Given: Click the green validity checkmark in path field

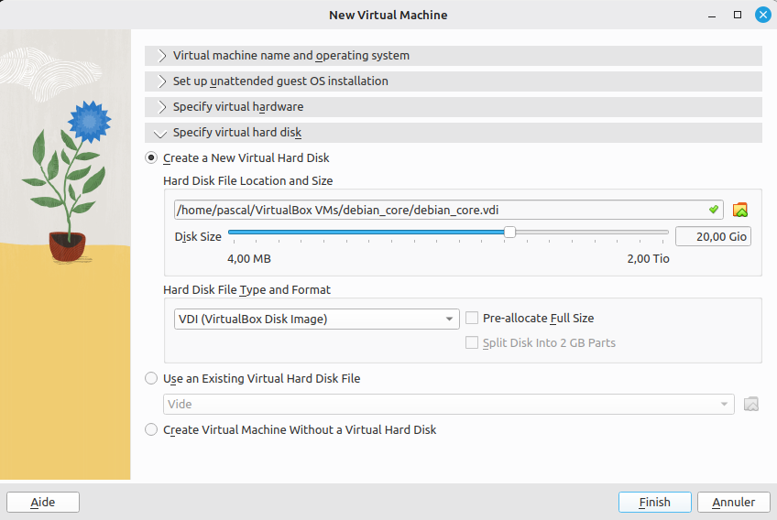Looking at the screenshot, I should coord(714,210).
